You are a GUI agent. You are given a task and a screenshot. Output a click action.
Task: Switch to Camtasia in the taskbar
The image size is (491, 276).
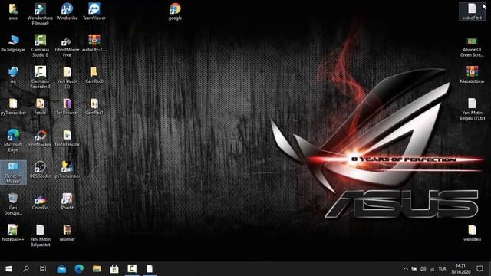click(x=132, y=269)
